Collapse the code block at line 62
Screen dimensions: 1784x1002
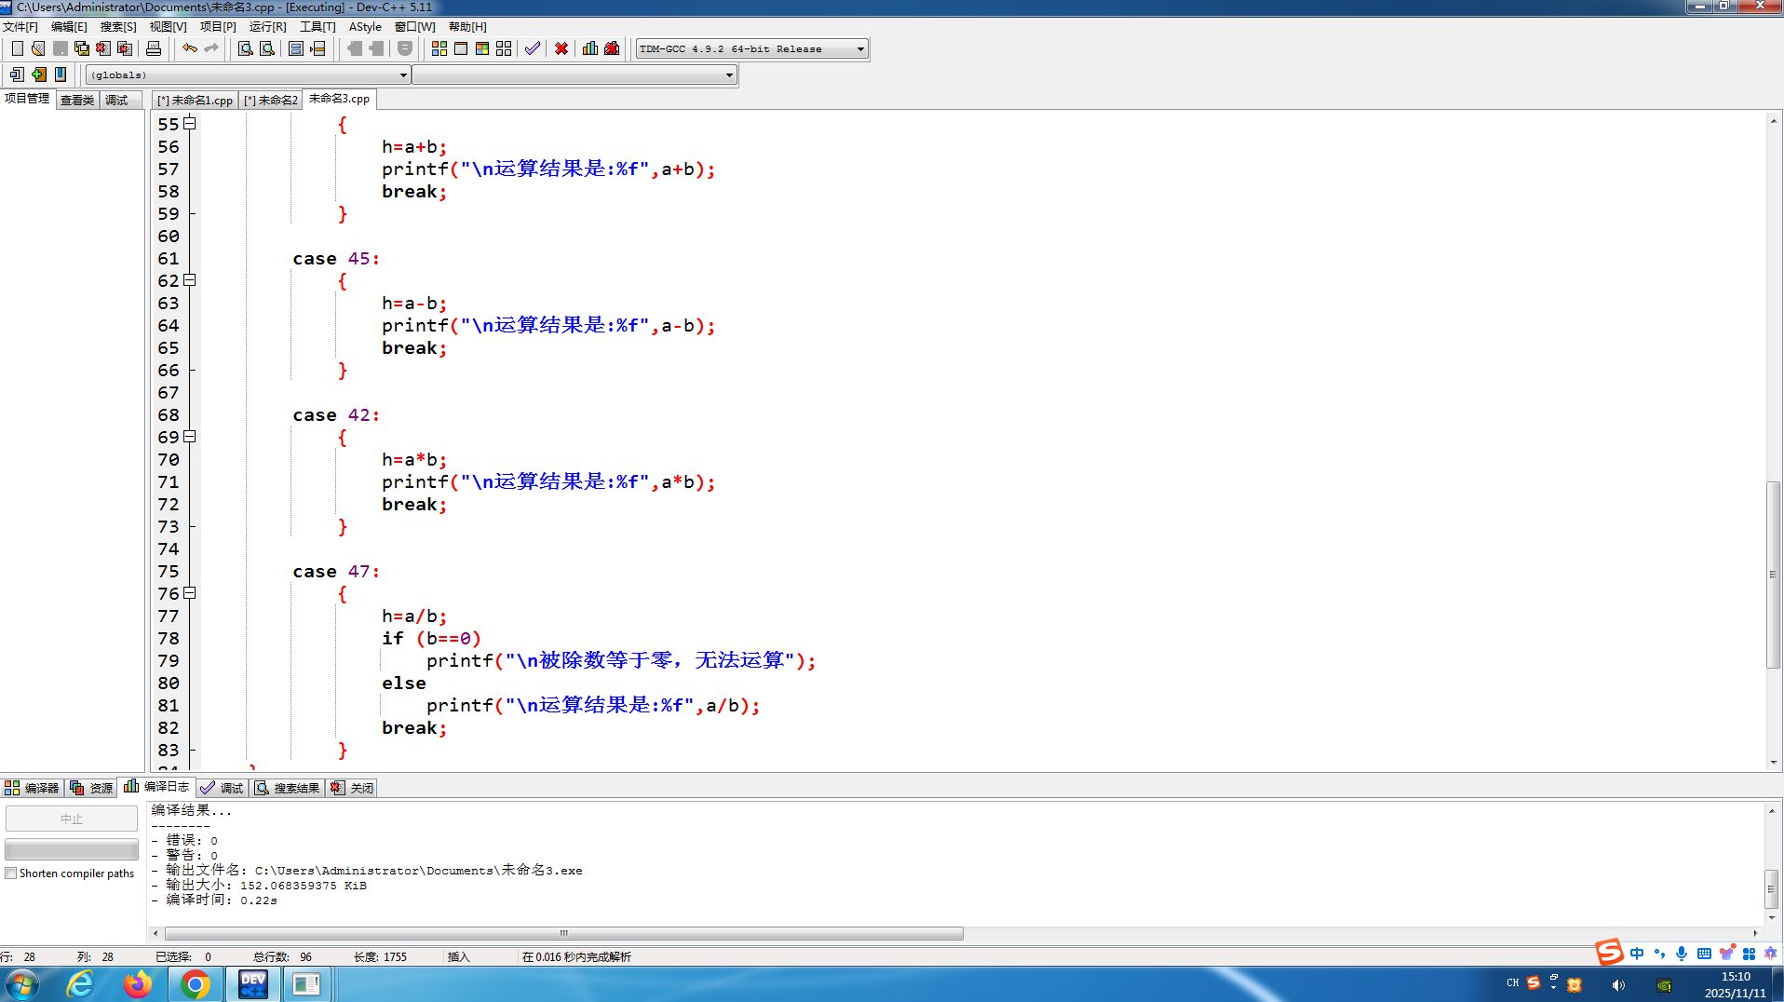[x=190, y=279]
